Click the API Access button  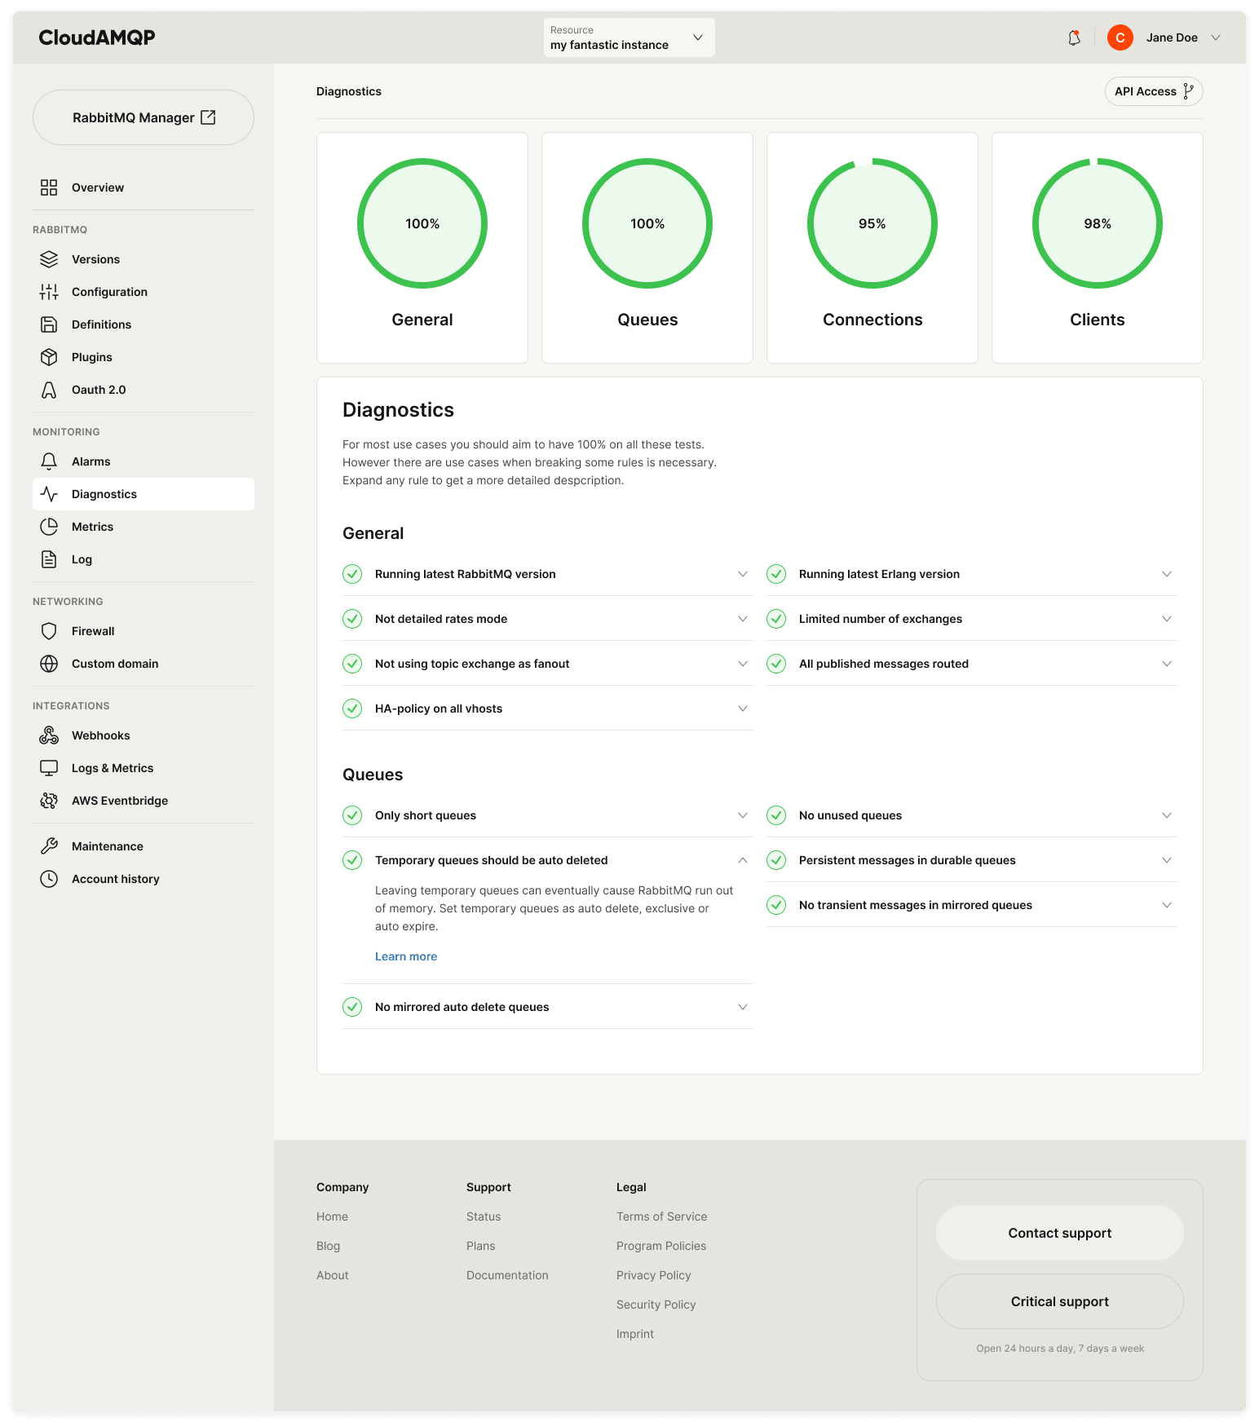pyautogui.click(x=1154, y=91)
